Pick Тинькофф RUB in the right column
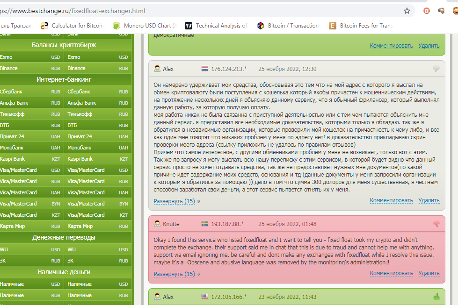Screen dimensions: 458x305 pos(98,114)
